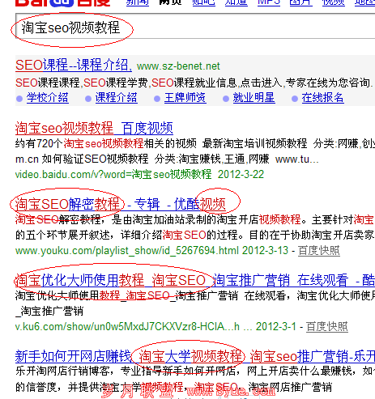
Task: Open the 学校介绍 sublink
Action: pos(48,98)
